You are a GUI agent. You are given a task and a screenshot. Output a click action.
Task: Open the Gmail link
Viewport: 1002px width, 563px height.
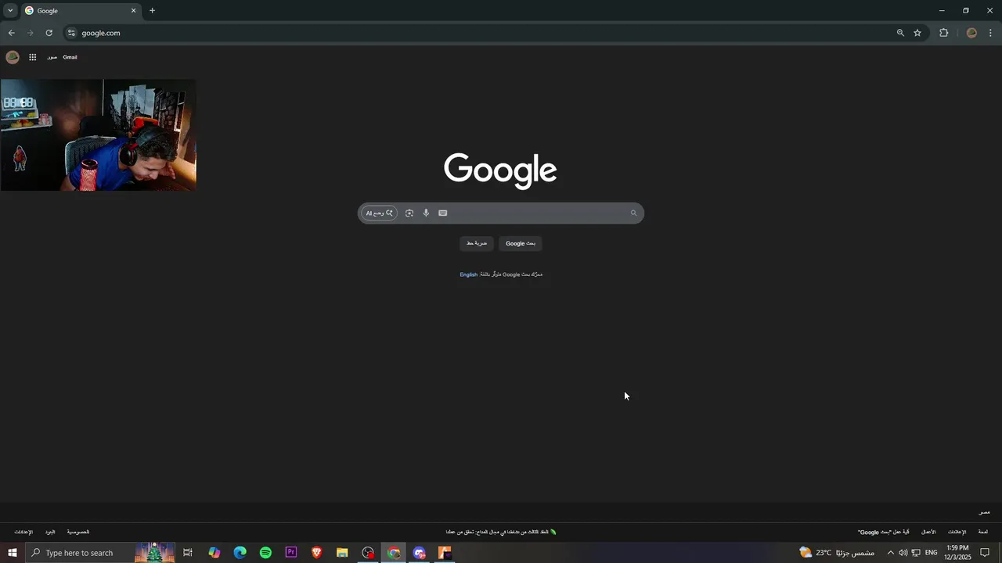[70, 57]
